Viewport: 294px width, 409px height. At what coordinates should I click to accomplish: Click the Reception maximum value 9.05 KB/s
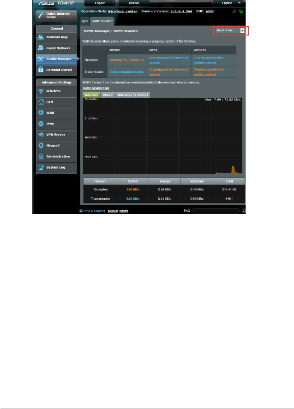(197, 190)
